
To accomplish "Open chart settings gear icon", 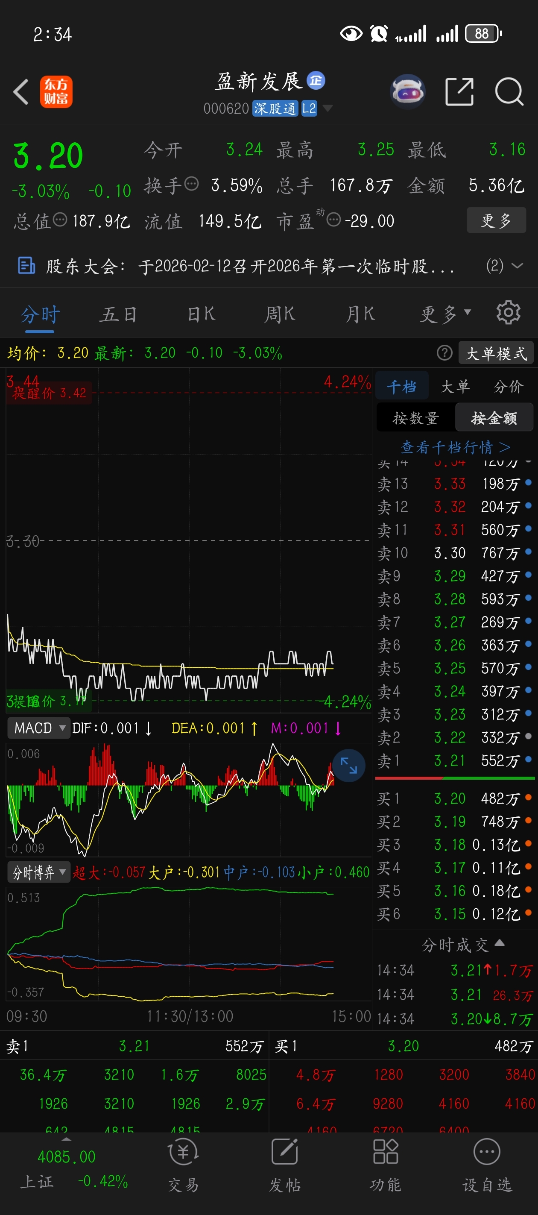I will [508, 313].
